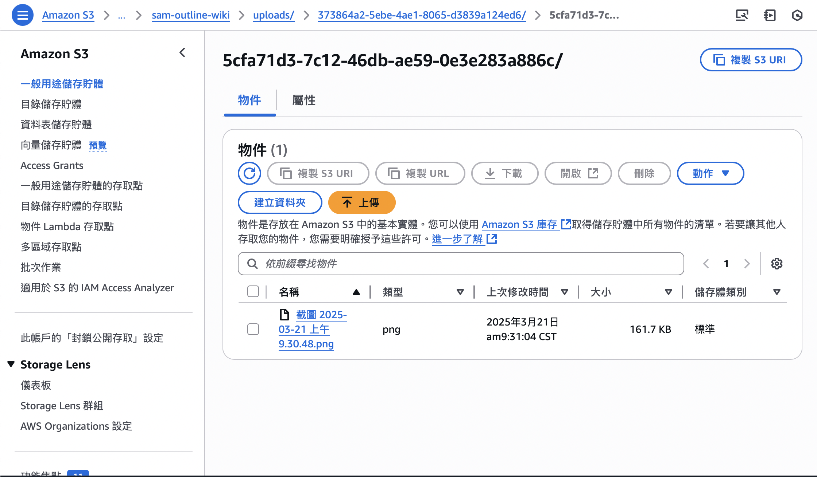817x477 pixels.
Task: Open table preferences gear icon
Action: coord(777,264)
